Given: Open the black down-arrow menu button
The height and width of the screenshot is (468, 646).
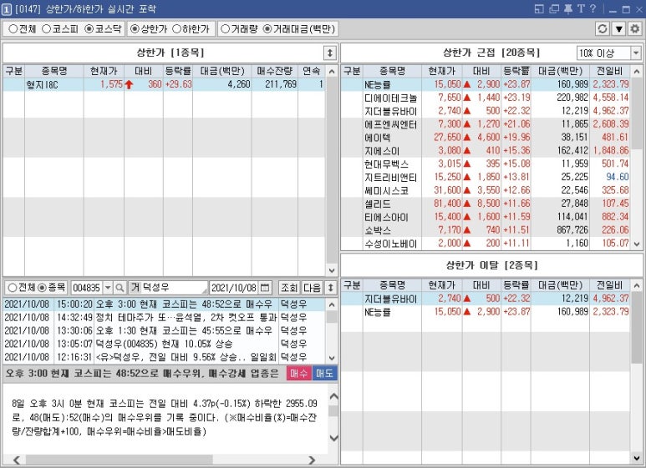Looking at the screenshot, I should [x=618, y=29].
